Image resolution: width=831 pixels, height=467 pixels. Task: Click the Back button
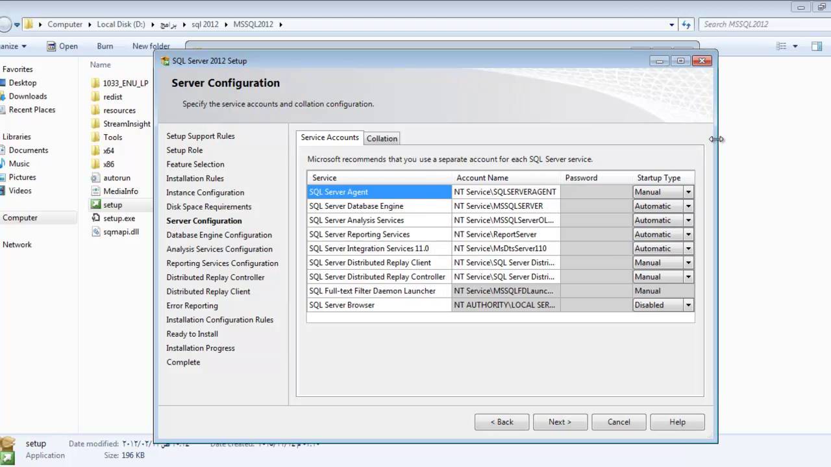coord(502,422)
